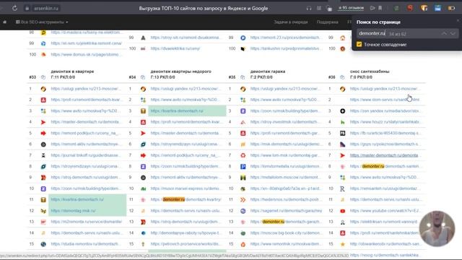Click R favicon in column #36 row 10
The image size is (462, 260).
point(342,188)
